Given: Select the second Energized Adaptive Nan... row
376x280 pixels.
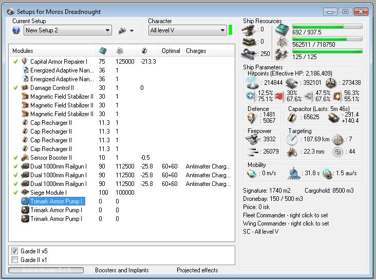Looking at the screenshot, I should [122, 79].
